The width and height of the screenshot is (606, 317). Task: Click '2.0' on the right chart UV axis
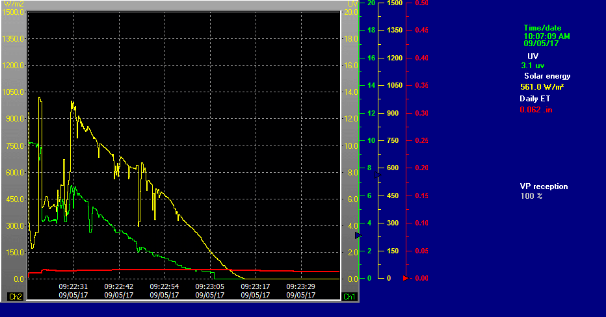pos(352,253)
